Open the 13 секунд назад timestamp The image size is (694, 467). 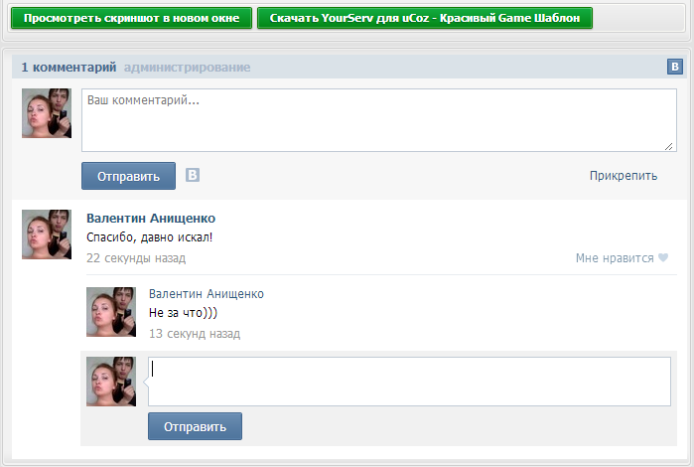click(x=195, y=333)
